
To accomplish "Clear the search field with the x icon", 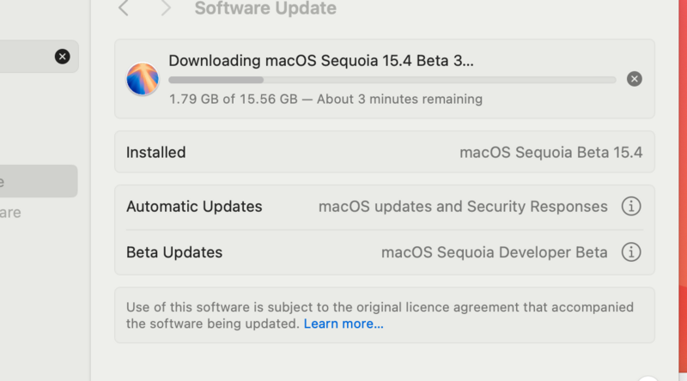I will (63, 57).
